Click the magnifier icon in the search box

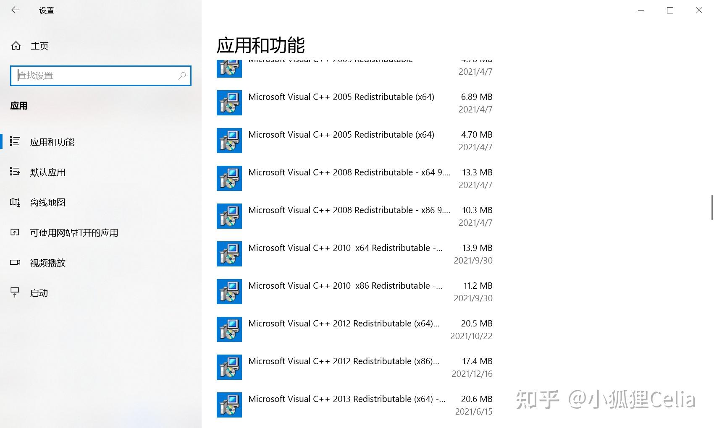point(182,76)
